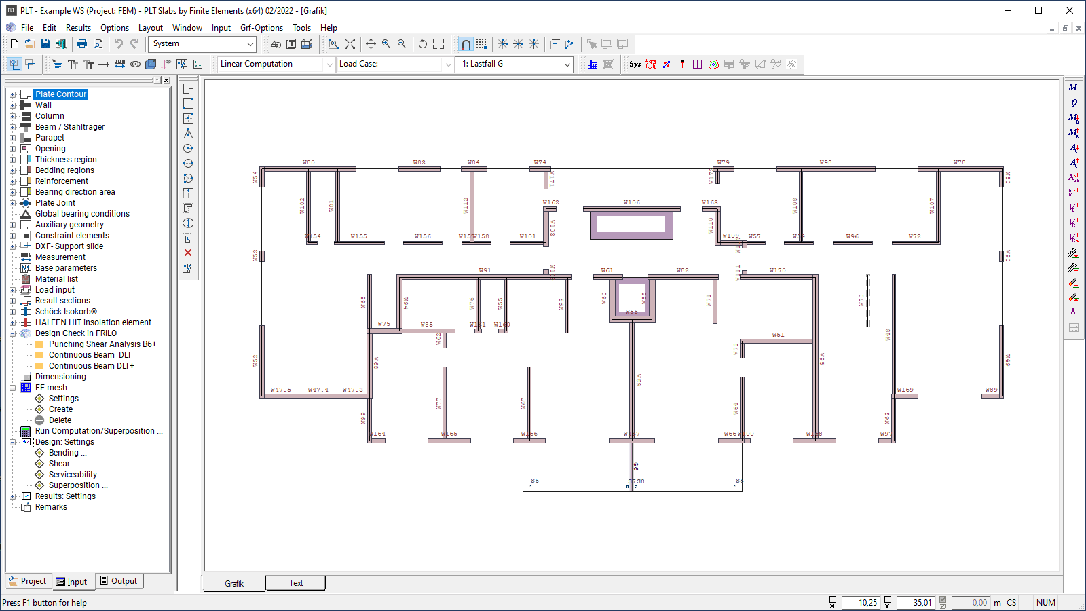Click the eye visibility icon in toolbar
The height and width of the screenshot is (611, 1086).
(x=136, y=64)
